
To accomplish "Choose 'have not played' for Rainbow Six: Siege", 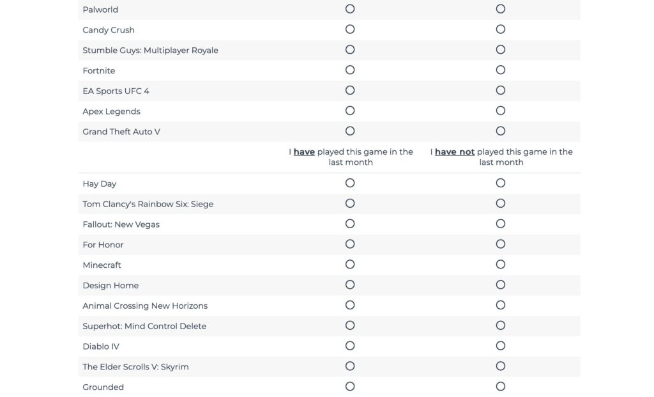I will click(501, 203).
